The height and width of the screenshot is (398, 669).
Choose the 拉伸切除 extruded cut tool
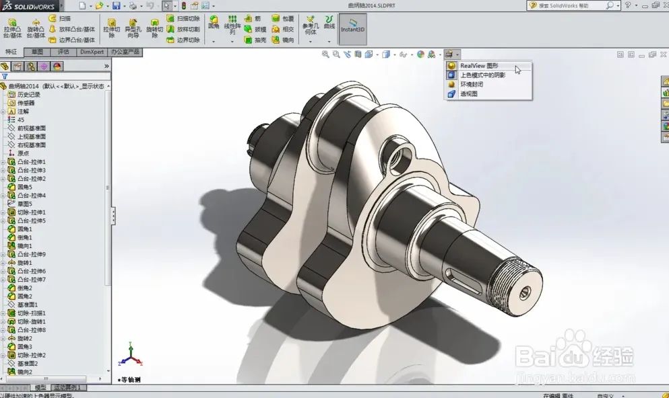111,28
